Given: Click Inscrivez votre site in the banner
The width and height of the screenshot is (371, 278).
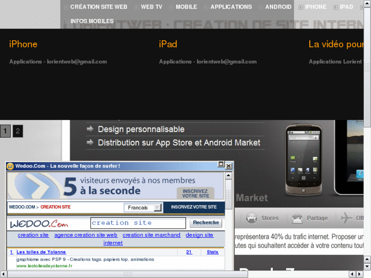Looking at the screenshot, I should click(195, 193).
